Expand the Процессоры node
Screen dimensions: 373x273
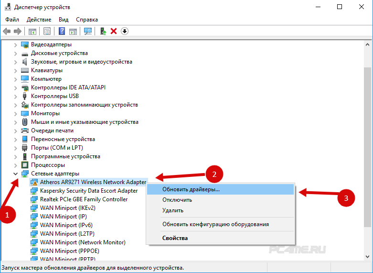tap(15, 165)
